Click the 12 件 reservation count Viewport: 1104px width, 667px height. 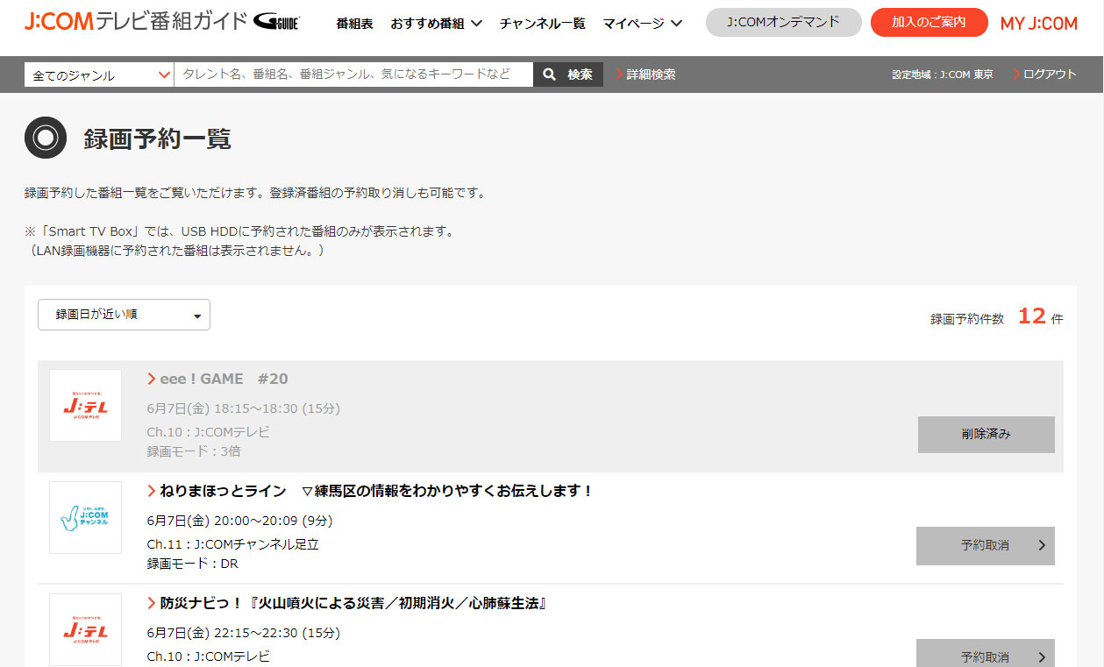pyautogui.click(x=1040, y=317)
